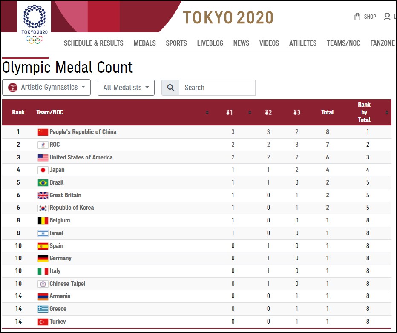
Task: Open People's Republic of China team link
Action: [83, 132]
